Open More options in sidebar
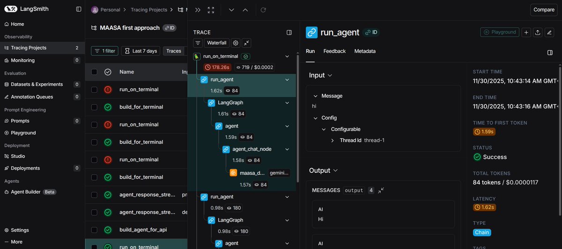The width and height of the screenshot is (562, 249). [16, 242]
